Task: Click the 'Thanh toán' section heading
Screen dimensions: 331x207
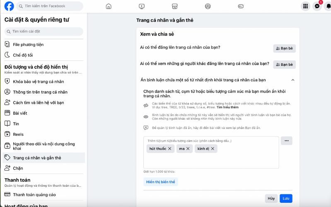Action: pyautogui.click(x=17, y=180)
